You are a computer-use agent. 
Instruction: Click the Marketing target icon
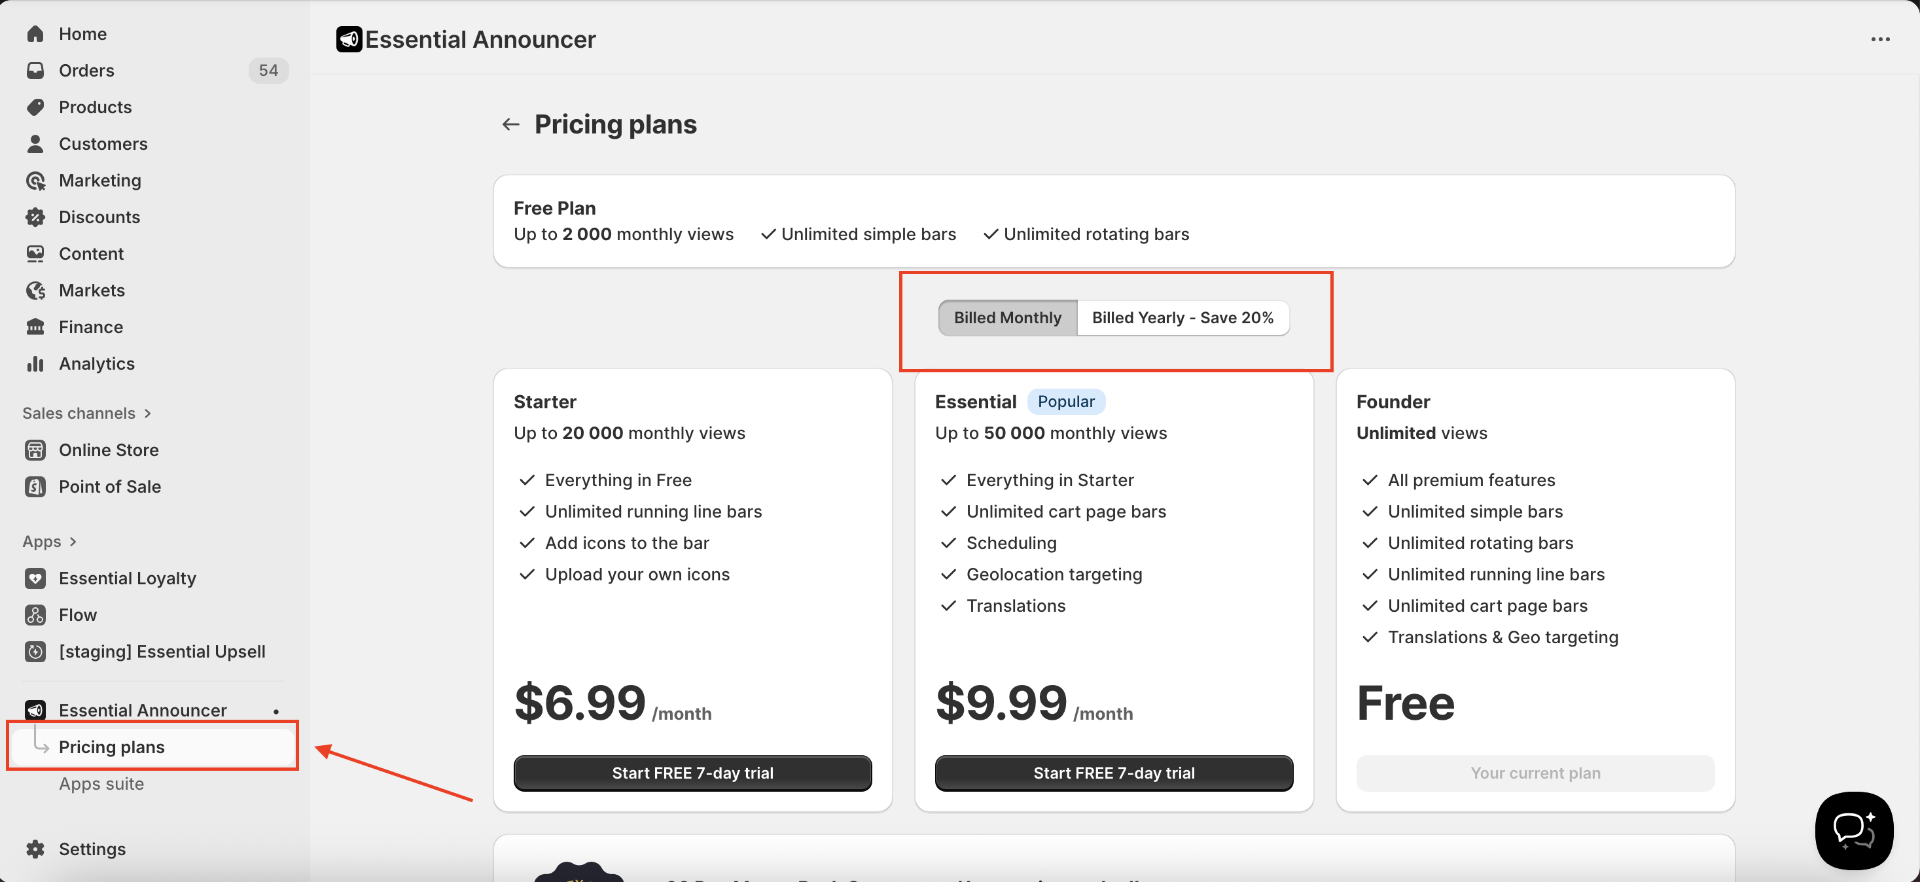35,181
